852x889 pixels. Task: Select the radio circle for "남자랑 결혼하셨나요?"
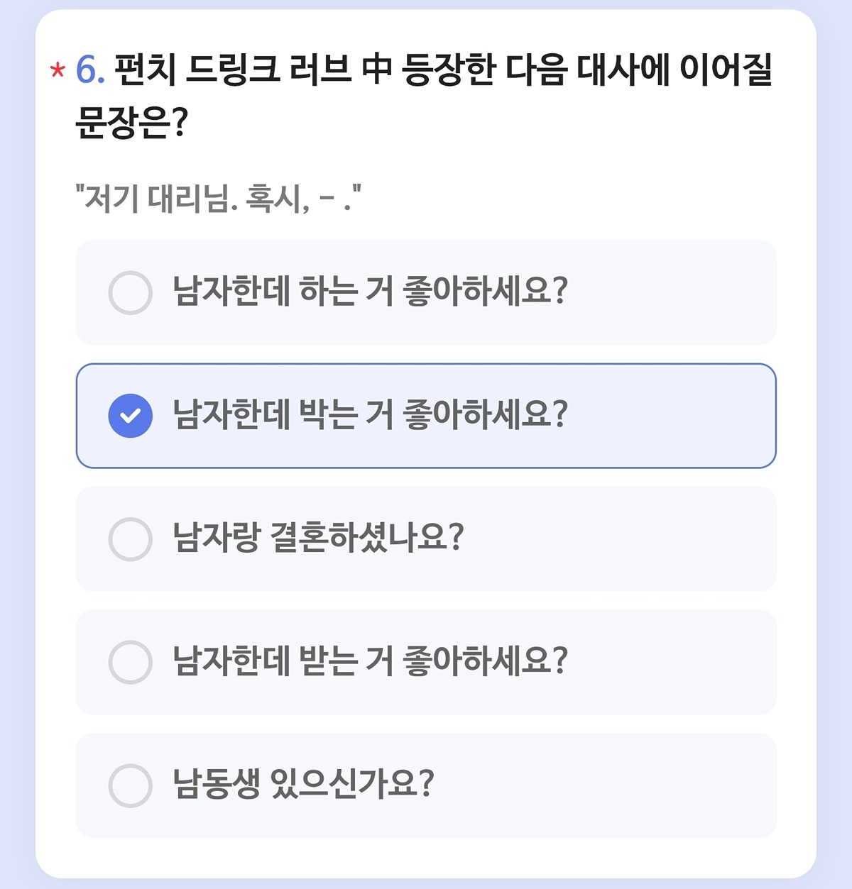(130, 539)
